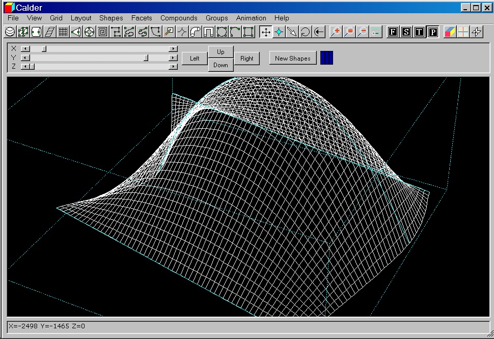Switch to the P (perspective) view
Screen dimensions: 494x339
432,32
